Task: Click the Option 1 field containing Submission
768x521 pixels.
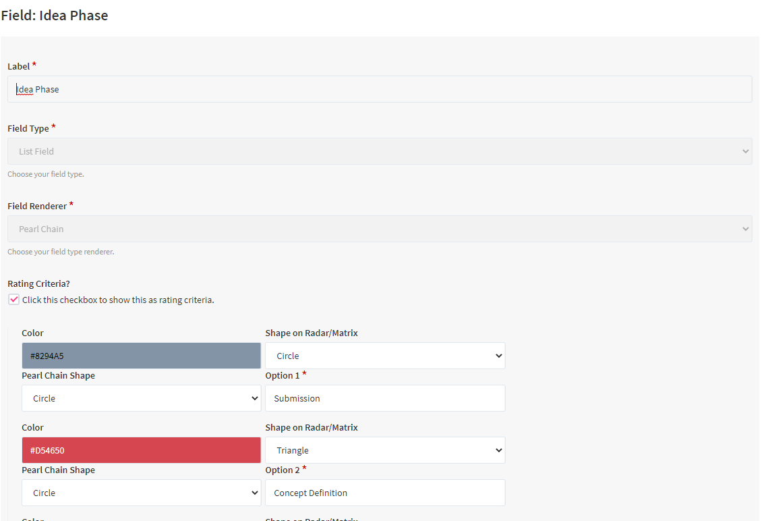Action: click(384, 398)
